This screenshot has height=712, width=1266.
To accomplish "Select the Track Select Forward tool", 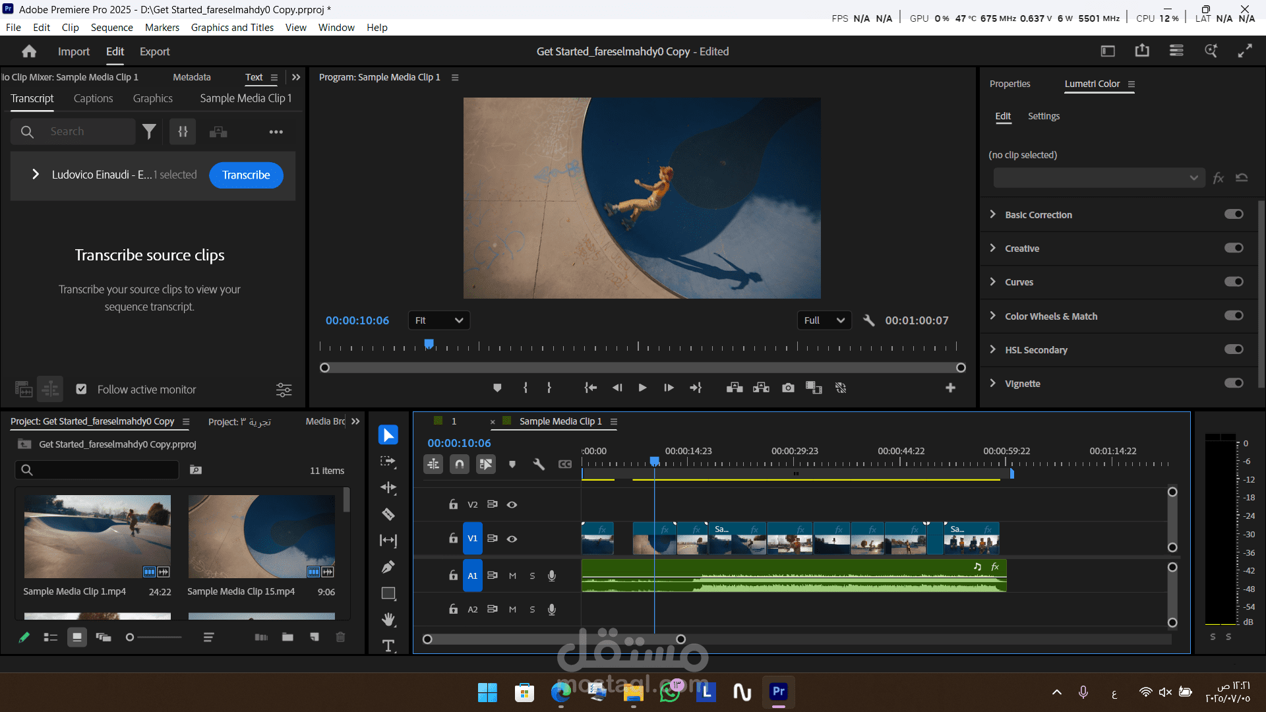I will click(x=388, y=461).
